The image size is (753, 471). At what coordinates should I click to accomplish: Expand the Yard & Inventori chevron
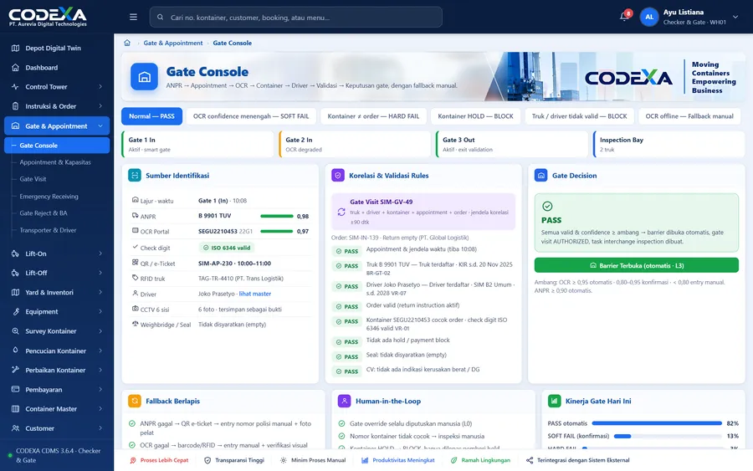pos(100,293)
